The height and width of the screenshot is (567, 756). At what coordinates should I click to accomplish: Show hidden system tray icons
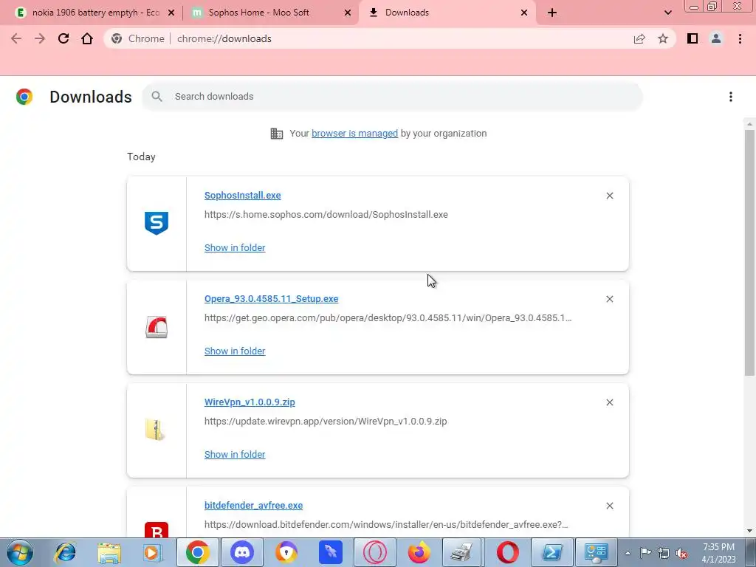(x=628, y=553)
